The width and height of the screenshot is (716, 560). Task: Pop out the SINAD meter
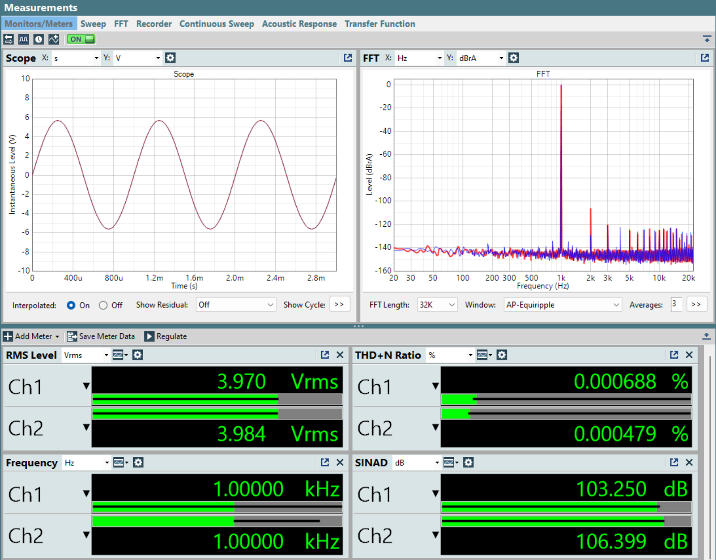pos(674,463)
